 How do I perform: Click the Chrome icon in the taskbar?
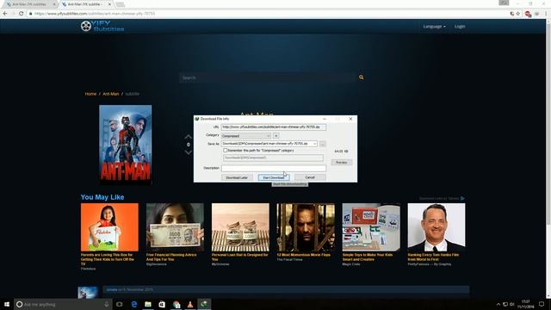click(x=176, y=304)
